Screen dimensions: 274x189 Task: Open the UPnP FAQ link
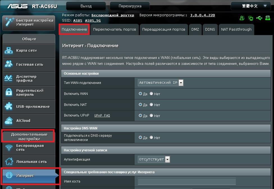coord(102,116)
